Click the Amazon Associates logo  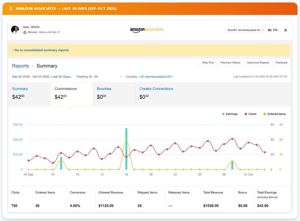[147, 30]
